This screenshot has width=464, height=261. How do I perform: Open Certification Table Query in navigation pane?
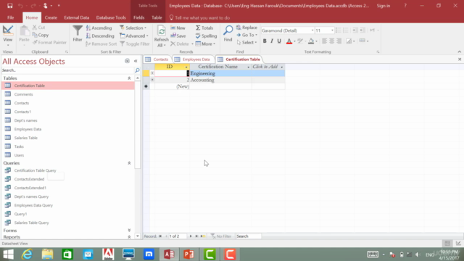pyautogui.click(x=35, y=170)
